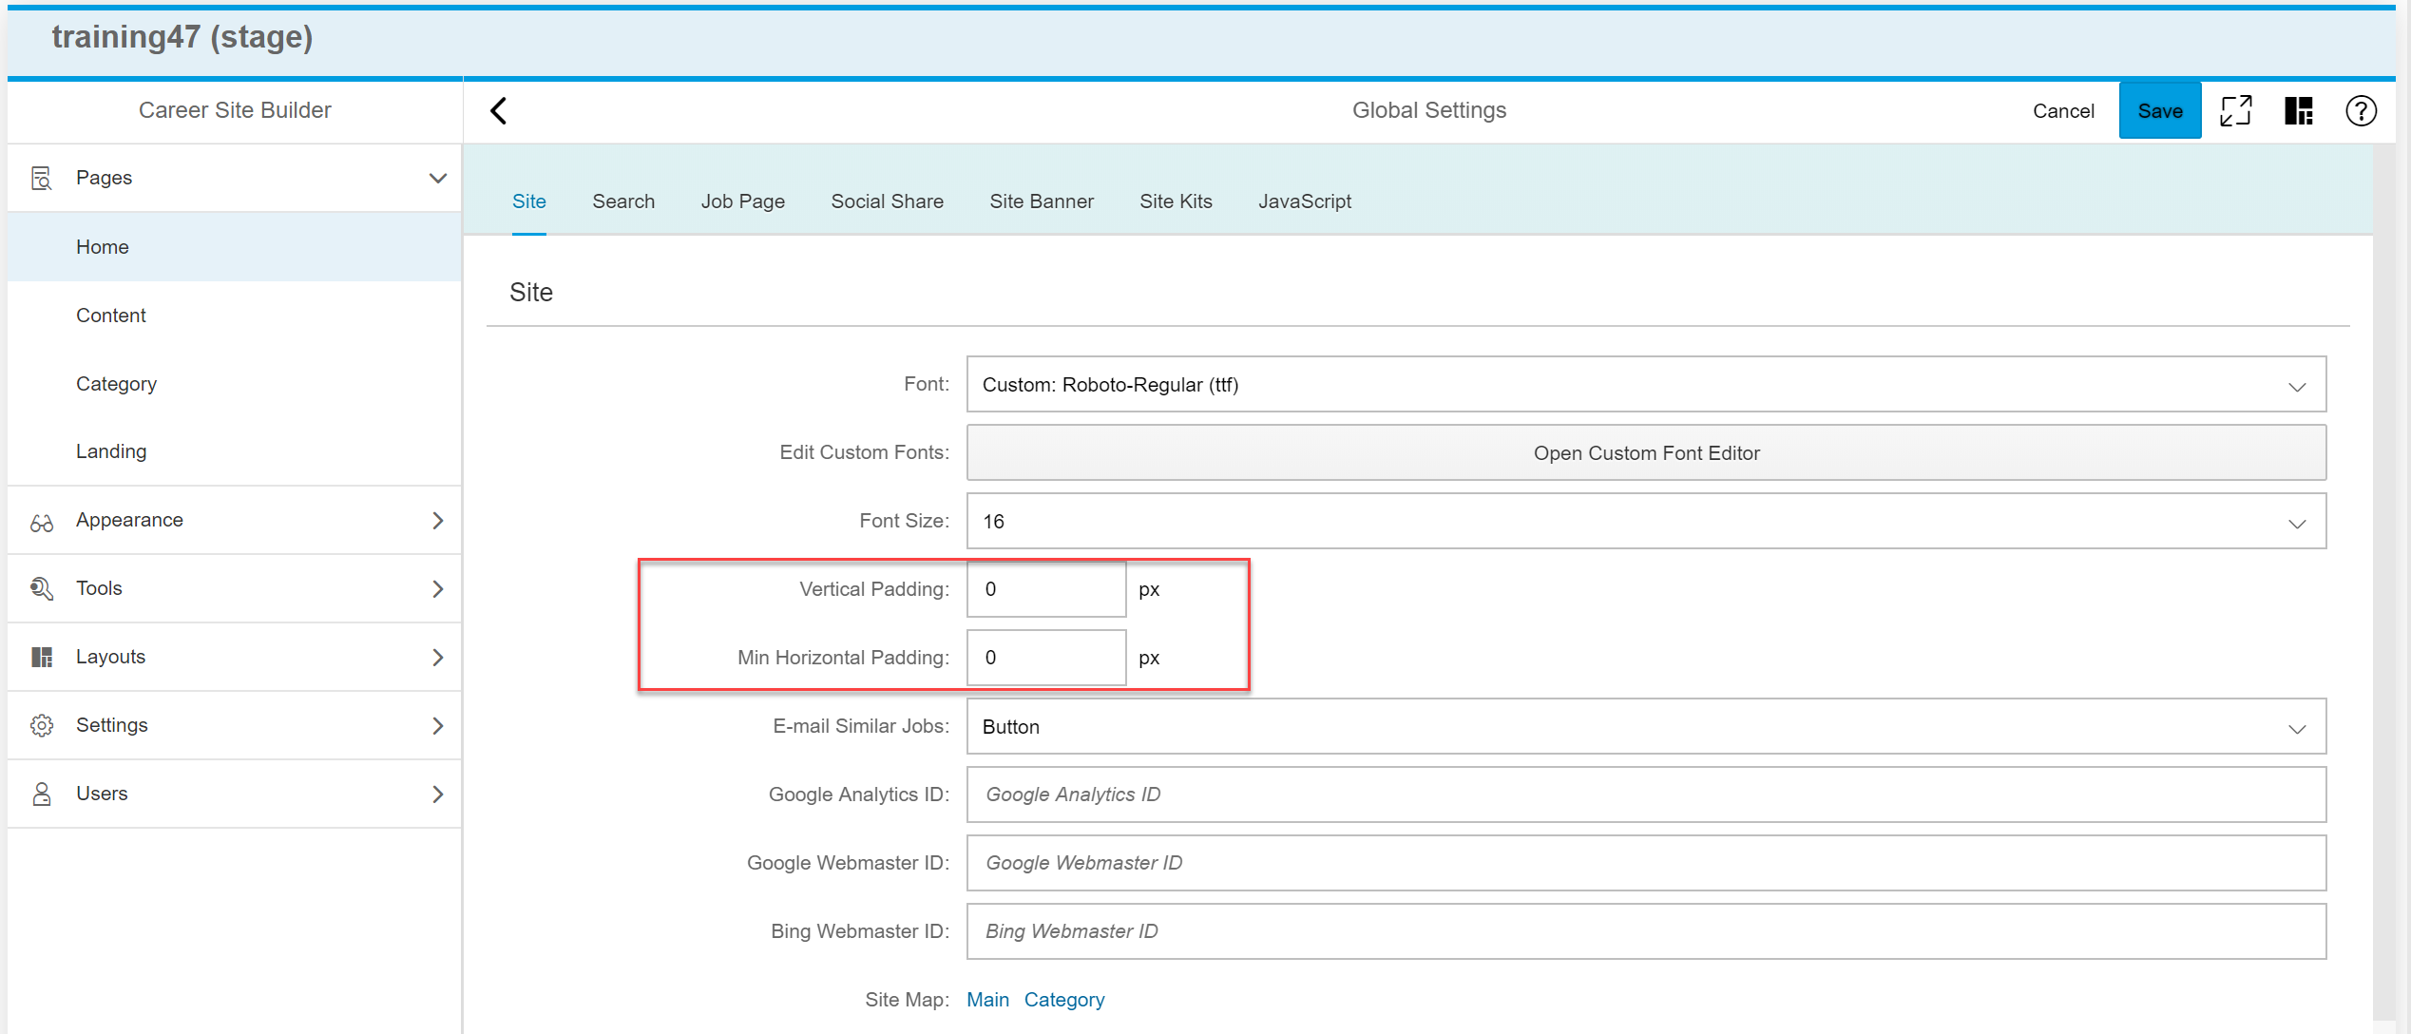
Task: Switch to the Site Kits tab
Action: point(1176,201)
